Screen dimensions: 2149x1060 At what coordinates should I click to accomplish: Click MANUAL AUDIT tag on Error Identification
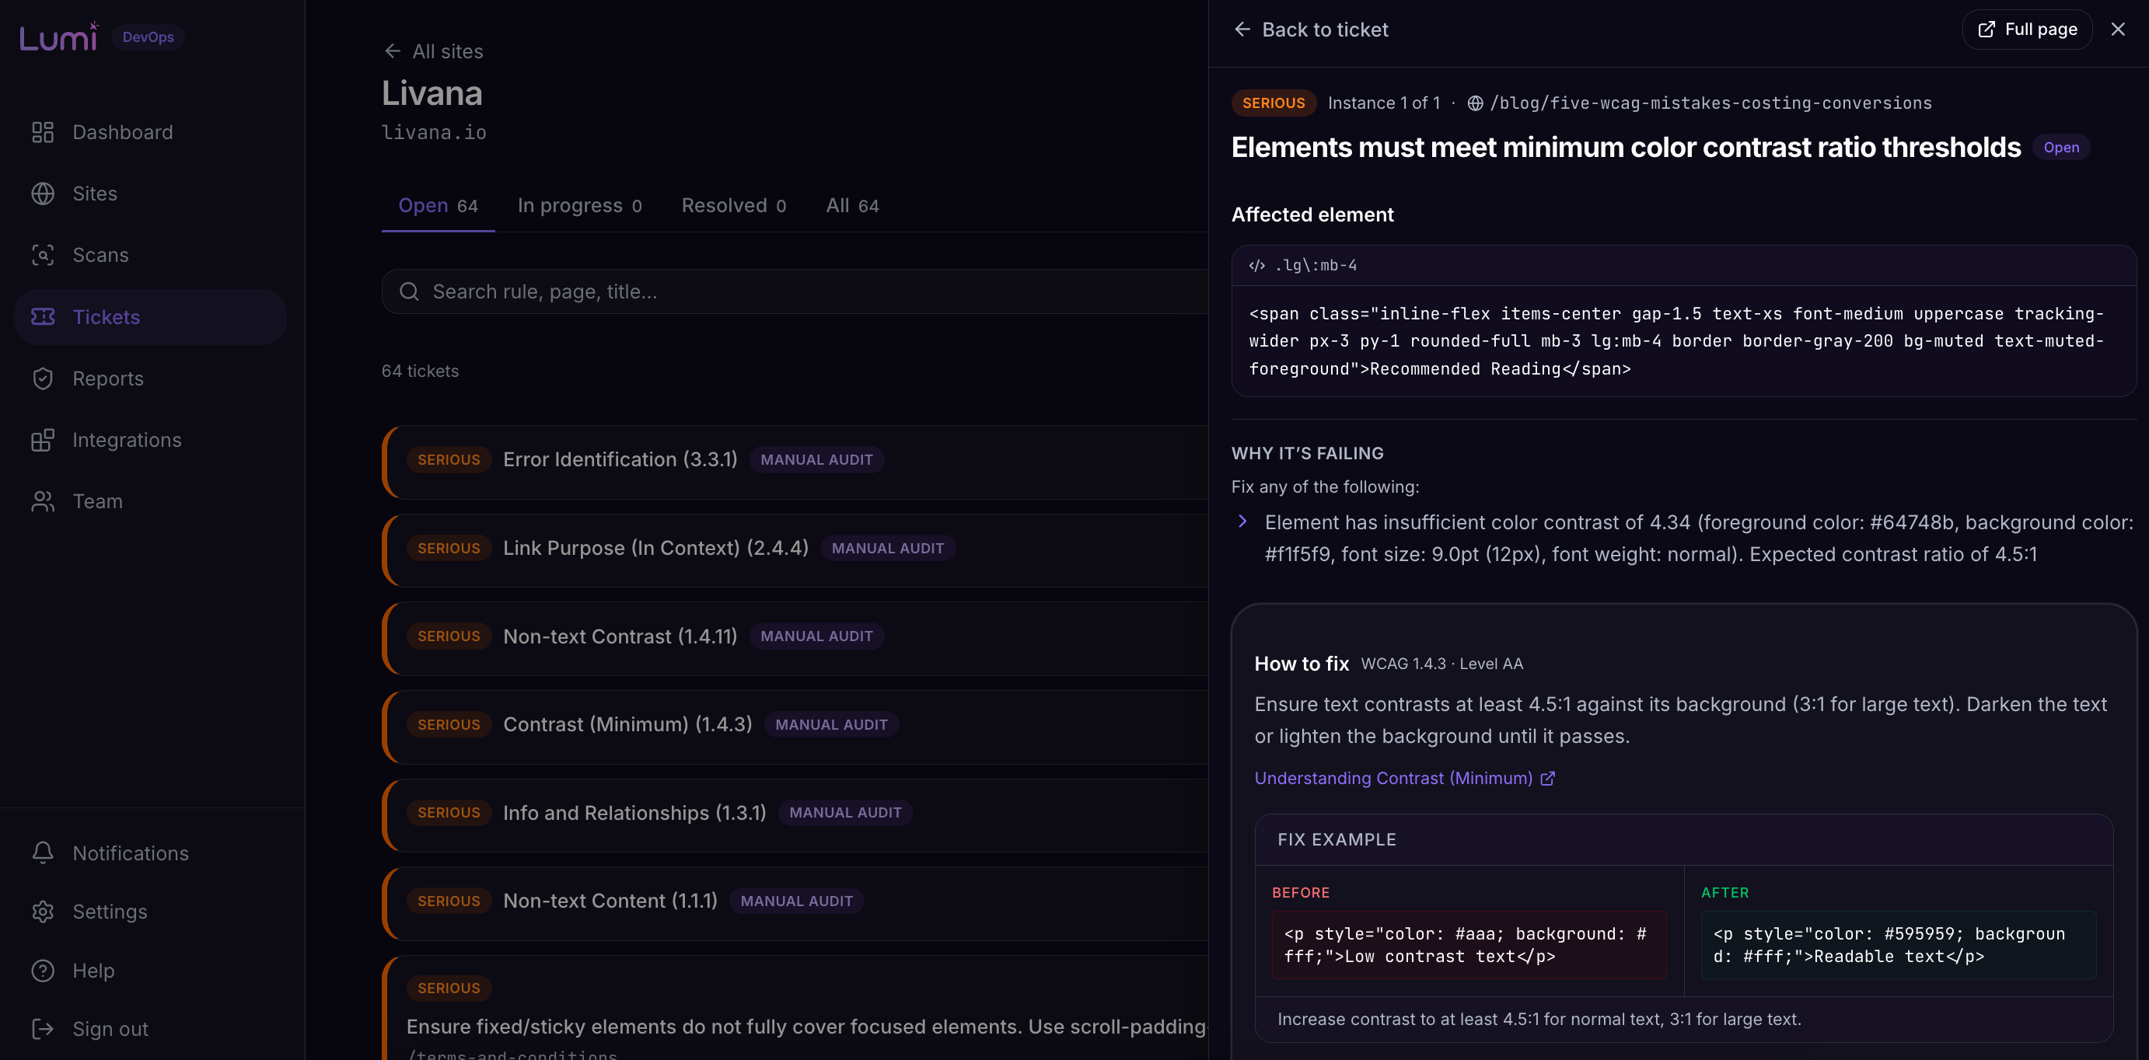tap(816, 459)
